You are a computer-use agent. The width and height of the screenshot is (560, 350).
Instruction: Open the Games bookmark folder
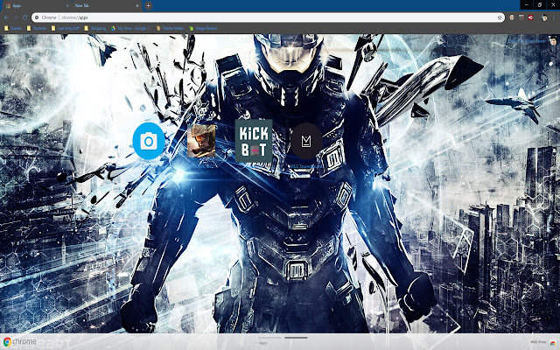(13, 28)
